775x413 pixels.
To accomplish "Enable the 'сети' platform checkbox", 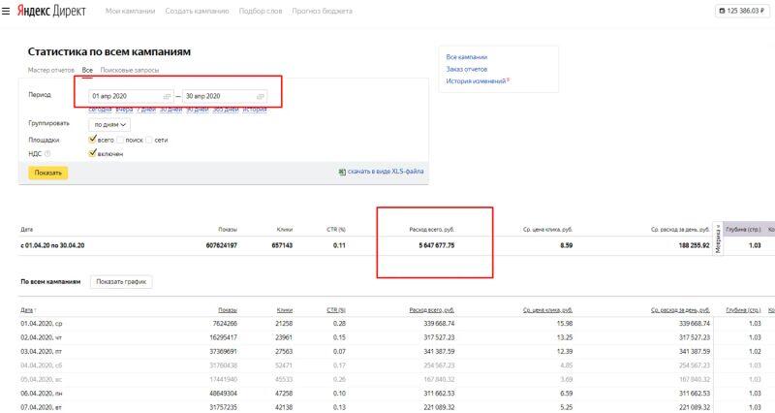I will 149,140.
